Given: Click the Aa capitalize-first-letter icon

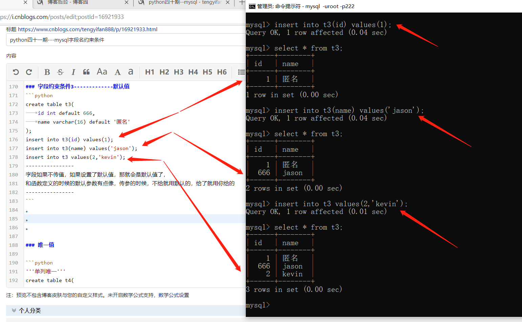Looking at the screenshot, I should pyautogui.click(x=102, y=71).
